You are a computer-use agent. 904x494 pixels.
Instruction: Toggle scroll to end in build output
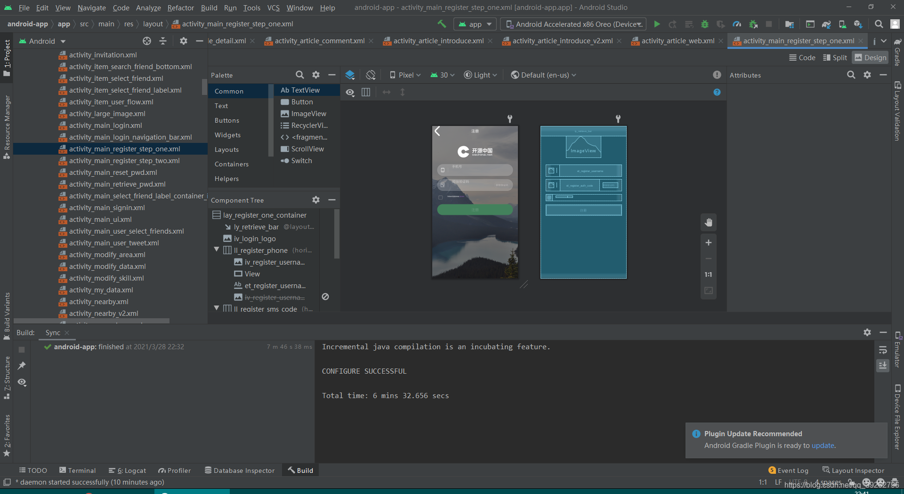point(883,365)
